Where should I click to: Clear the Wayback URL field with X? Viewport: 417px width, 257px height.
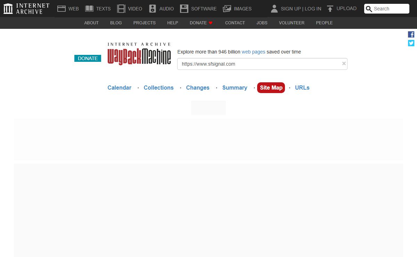click(x=344, y=64)
